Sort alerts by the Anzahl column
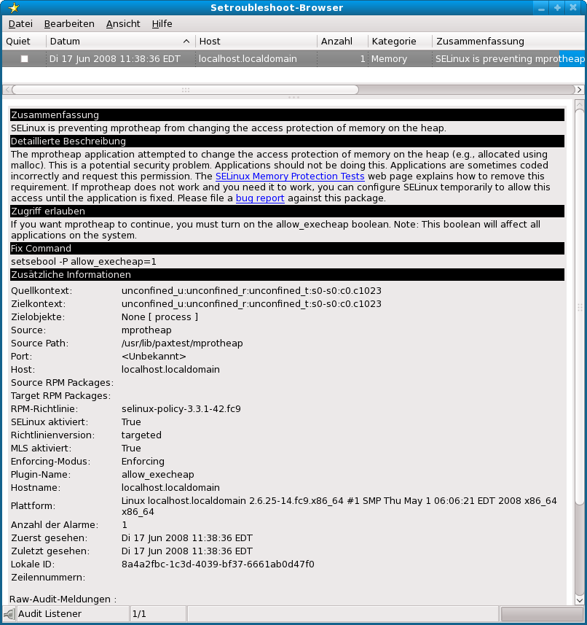The image size is (587, 625). click(342, 42)
